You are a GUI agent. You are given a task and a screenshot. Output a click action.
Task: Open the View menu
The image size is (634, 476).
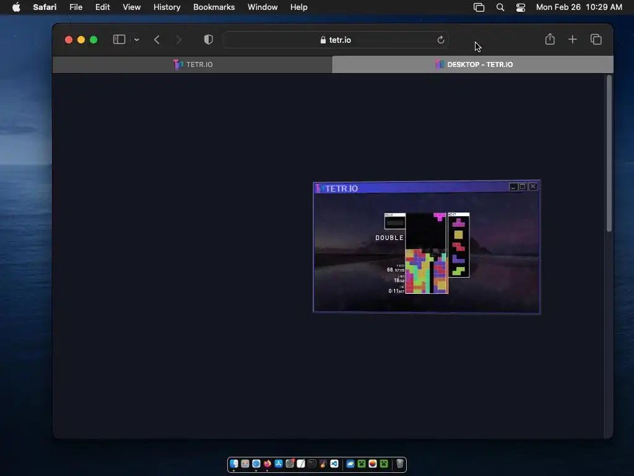pos(131,7)
